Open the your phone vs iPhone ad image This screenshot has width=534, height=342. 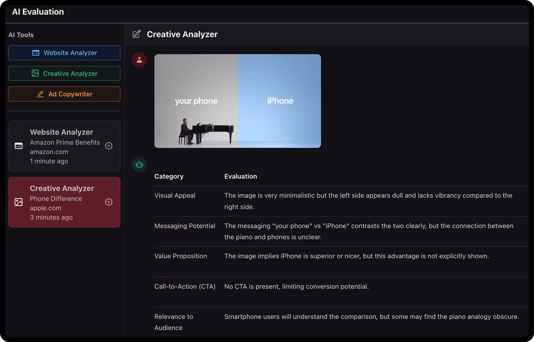[x=238, y=101]
